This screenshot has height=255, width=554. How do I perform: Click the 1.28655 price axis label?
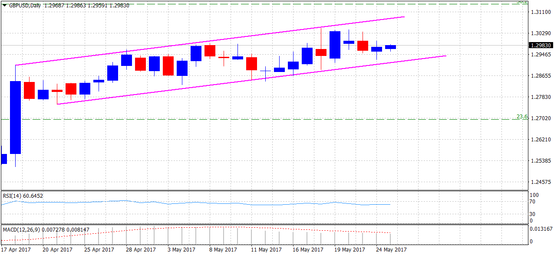point(540,76)
